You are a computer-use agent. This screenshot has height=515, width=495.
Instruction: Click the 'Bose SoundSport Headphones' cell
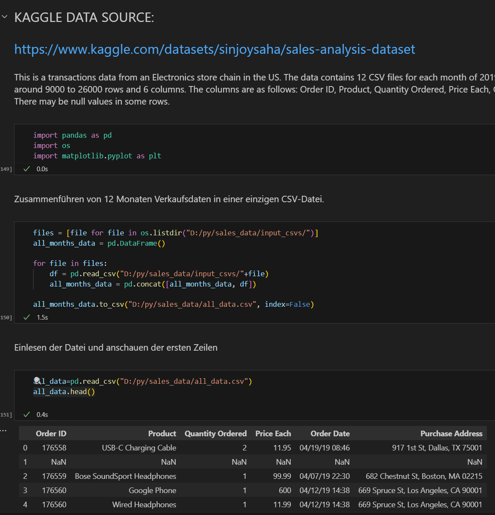click(125, 476)
